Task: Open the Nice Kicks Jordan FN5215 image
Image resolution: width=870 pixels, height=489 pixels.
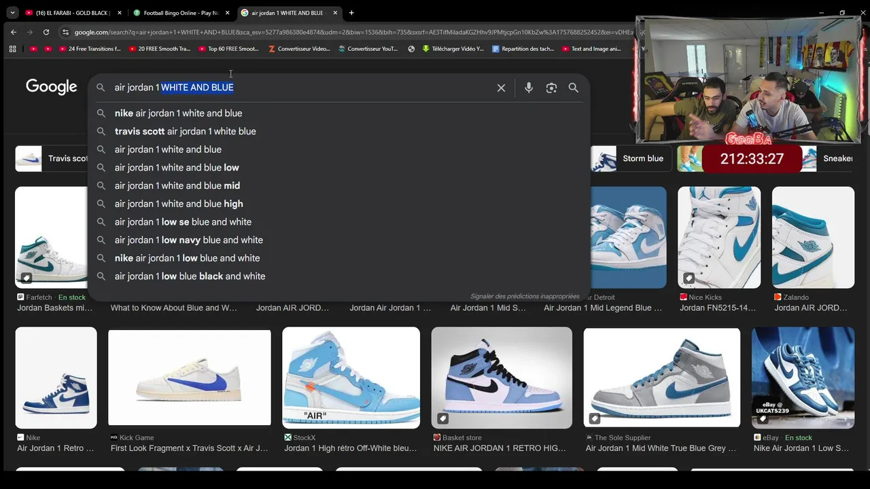Action: [x=719, y=237]
